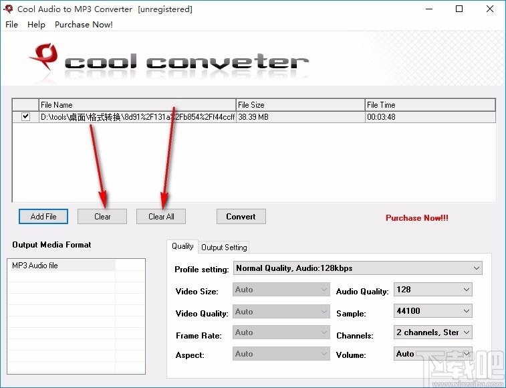The height and width of the screenshot is (388, 506).
Task: Click the Clear button
Action: (102, 217)
